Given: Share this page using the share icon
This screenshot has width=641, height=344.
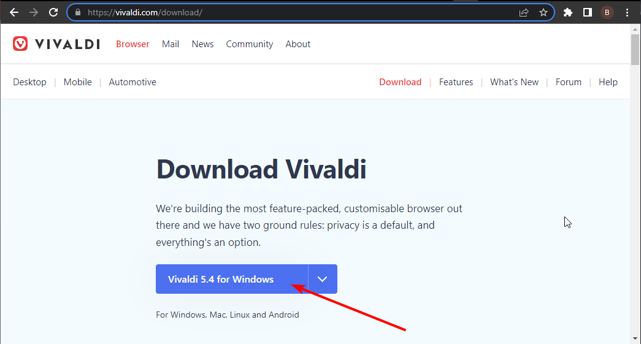Looking at the screenshot, I should [524, 13].
